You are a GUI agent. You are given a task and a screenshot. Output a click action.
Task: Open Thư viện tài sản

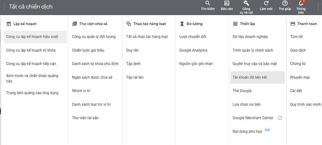(85, 118)
